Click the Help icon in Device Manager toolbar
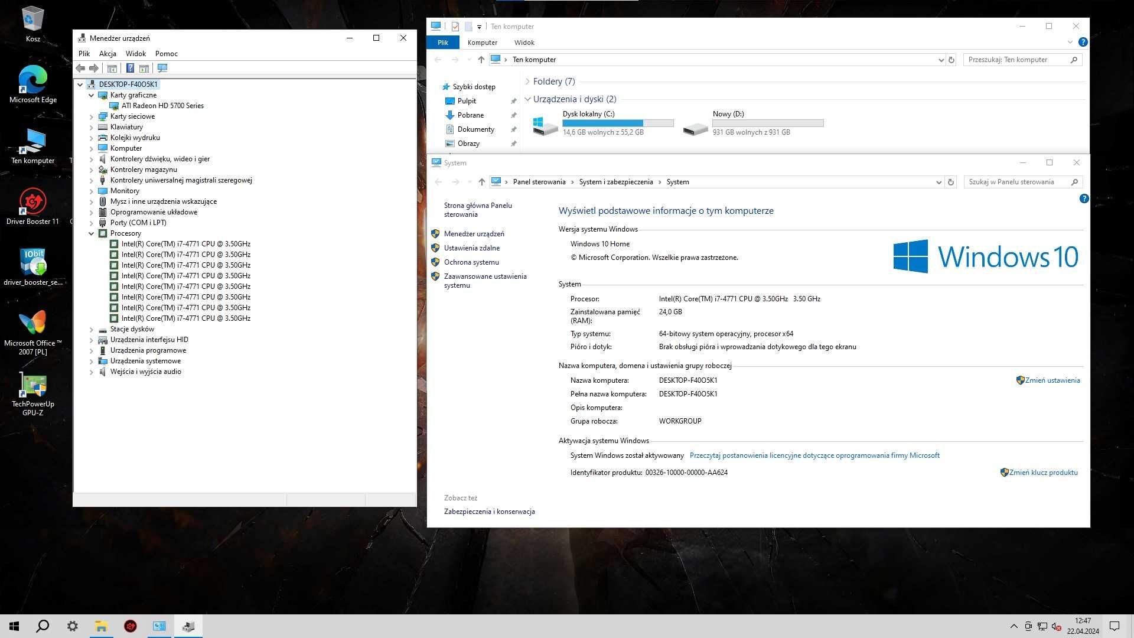 point(130,68)
